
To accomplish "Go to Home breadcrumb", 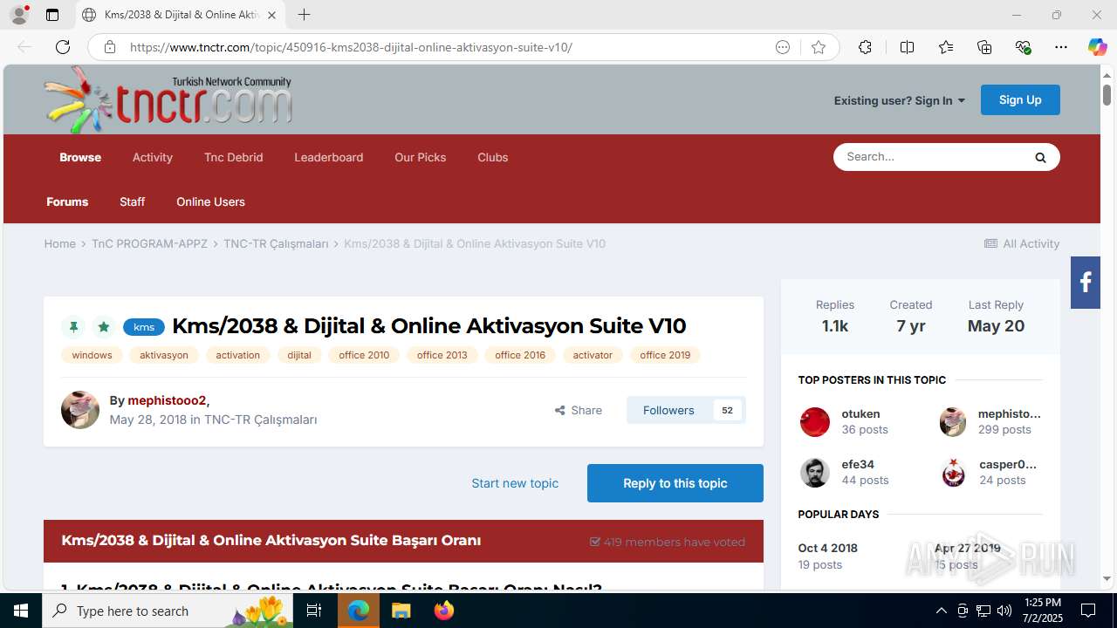I will coord(60,243).
